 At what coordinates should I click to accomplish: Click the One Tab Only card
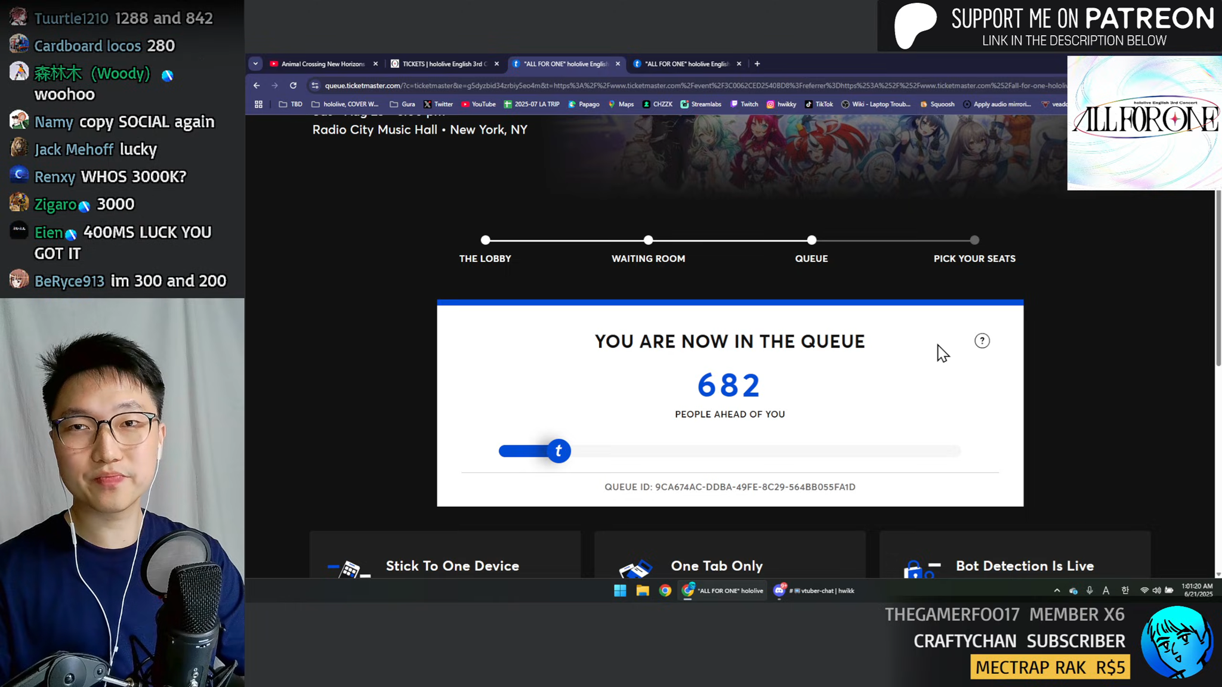click(730, 555)
